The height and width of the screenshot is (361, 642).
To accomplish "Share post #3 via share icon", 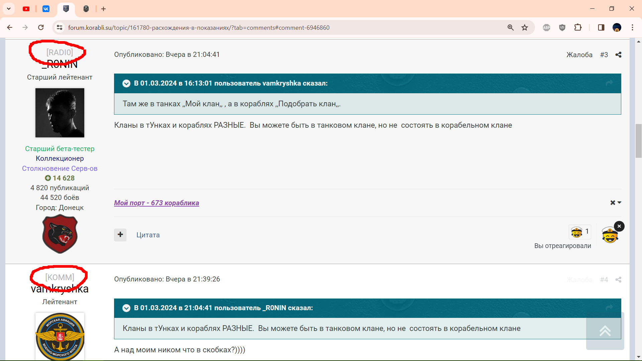I will (618, 54).
